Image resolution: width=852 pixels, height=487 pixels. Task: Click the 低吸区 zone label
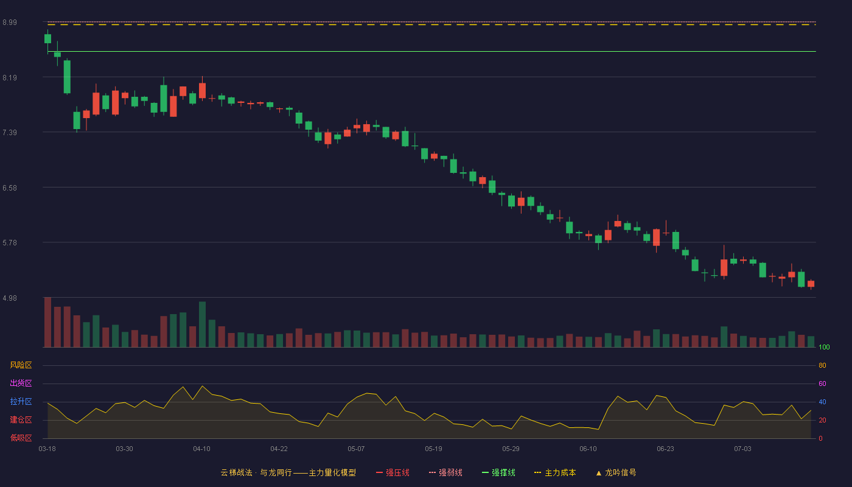pyautogui.click(x=21, y=438)
